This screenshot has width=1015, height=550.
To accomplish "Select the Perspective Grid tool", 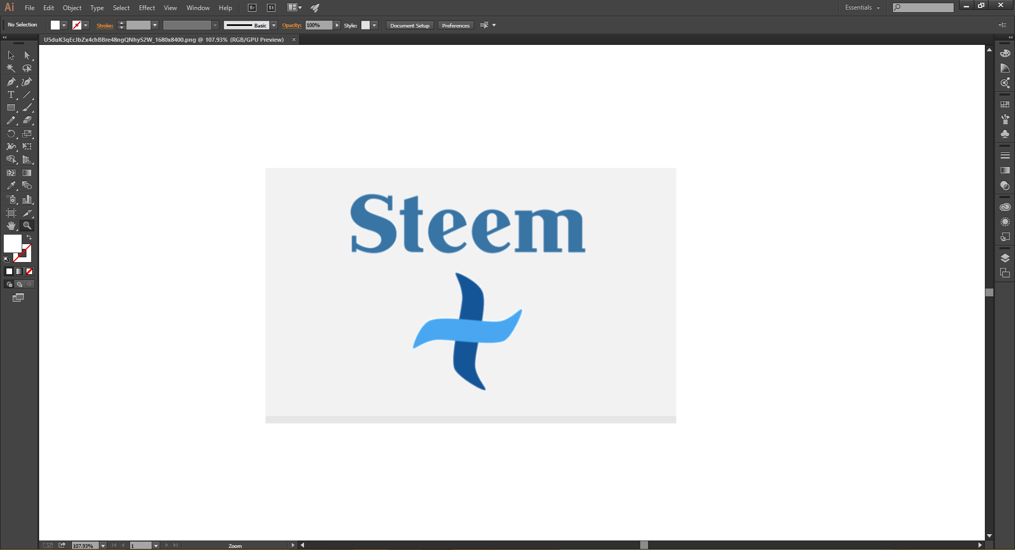I will pyautogui.click(x=27, y=160).
